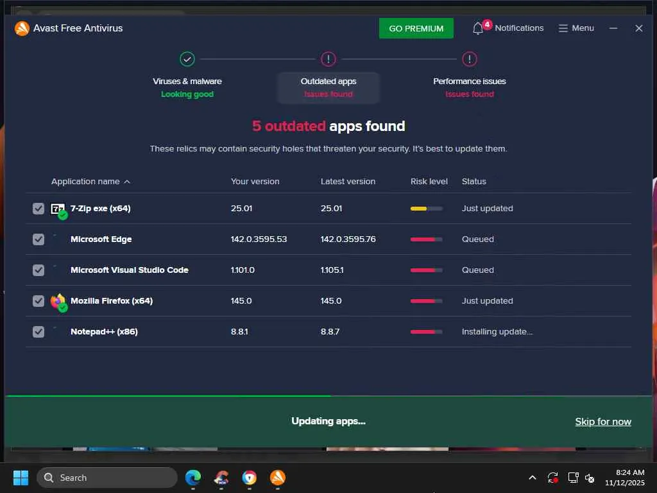
Task: Click the Skip for now link
Action: (603, 422)
